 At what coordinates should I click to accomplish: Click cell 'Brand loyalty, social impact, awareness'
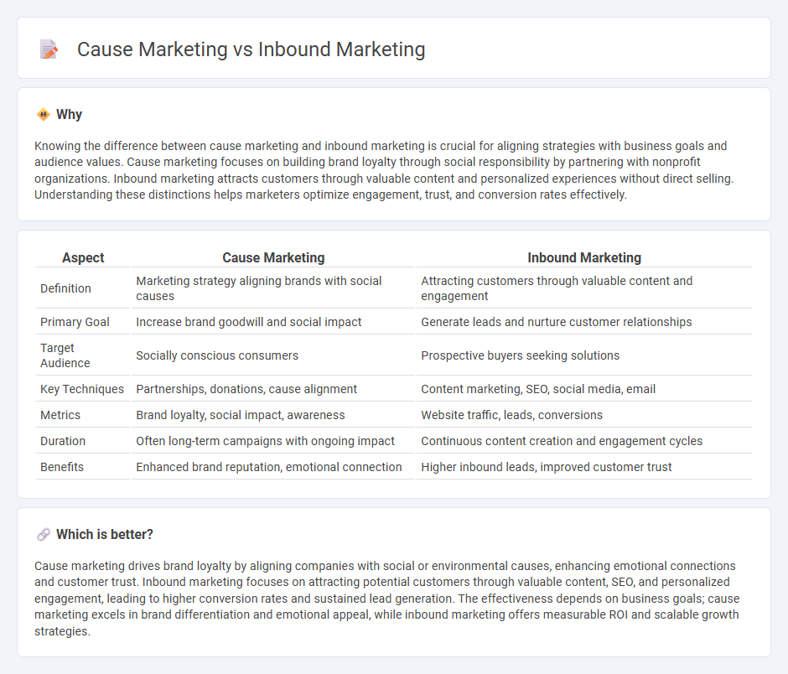[273, 415]
